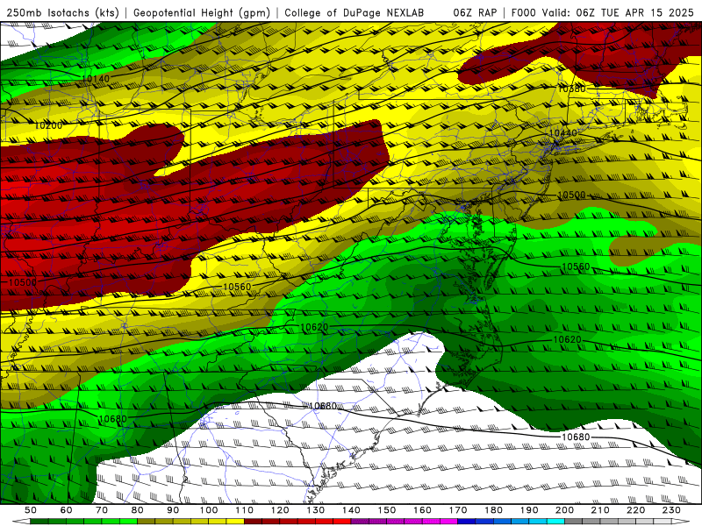Click the 180 kts color bar label
Viewport: 702px width, 526px height.
(493, 510)
